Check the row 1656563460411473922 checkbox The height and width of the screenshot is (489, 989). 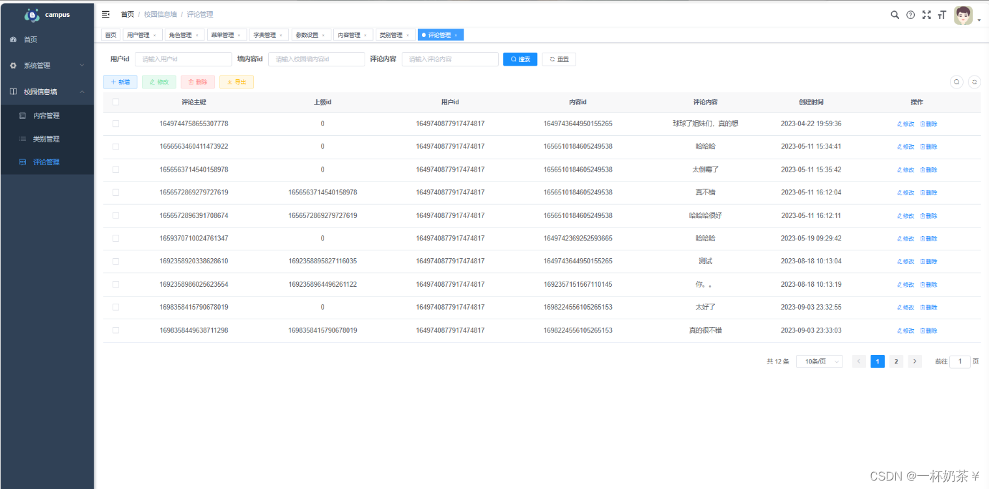[116, 146]
